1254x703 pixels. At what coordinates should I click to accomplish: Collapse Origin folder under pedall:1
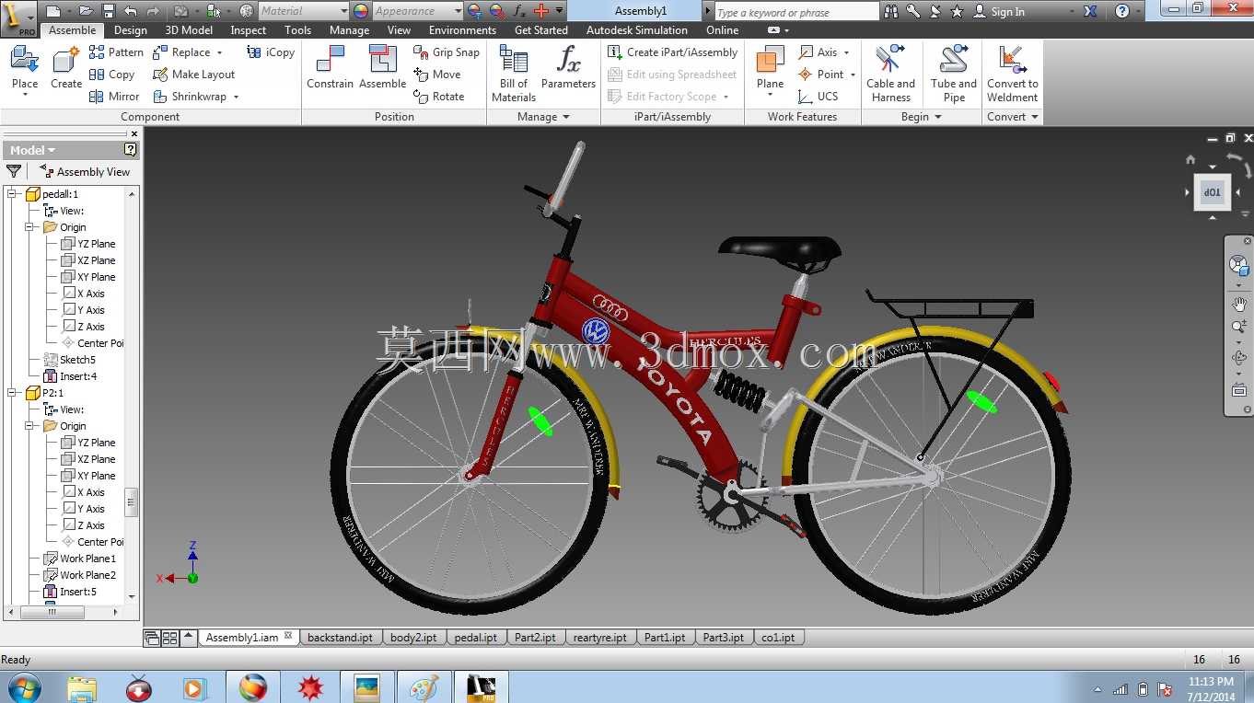coord(29,227)
